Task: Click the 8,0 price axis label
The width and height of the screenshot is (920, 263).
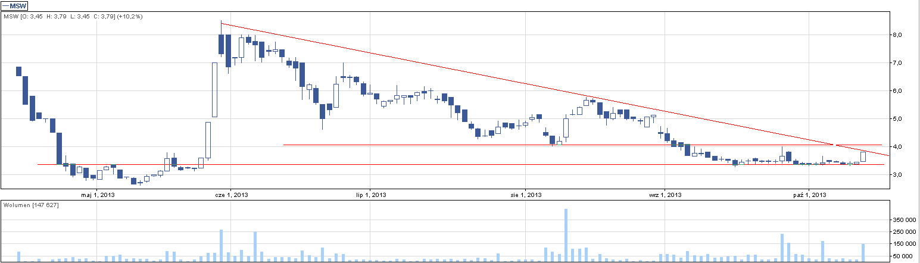Action: click(x=898, y=35)
